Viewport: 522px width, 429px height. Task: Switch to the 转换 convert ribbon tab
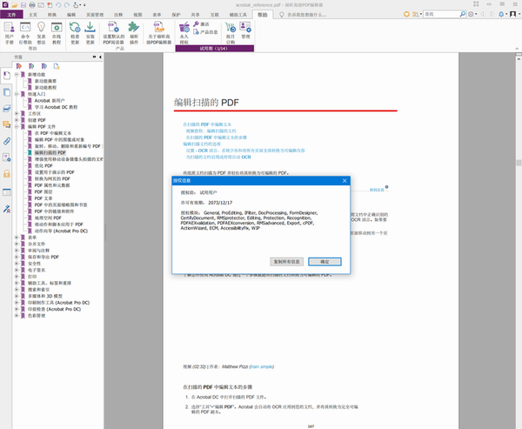tap(52, 15)
